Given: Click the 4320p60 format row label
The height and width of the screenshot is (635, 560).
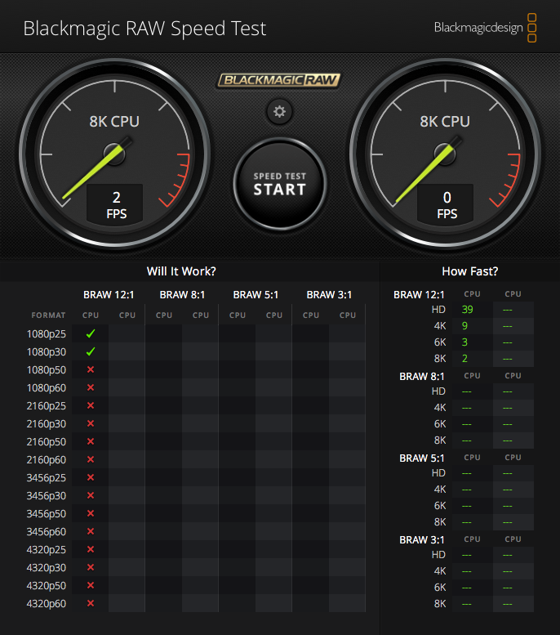Looking at the screenshot, I should pyautogui.click(x=47, y=604).
